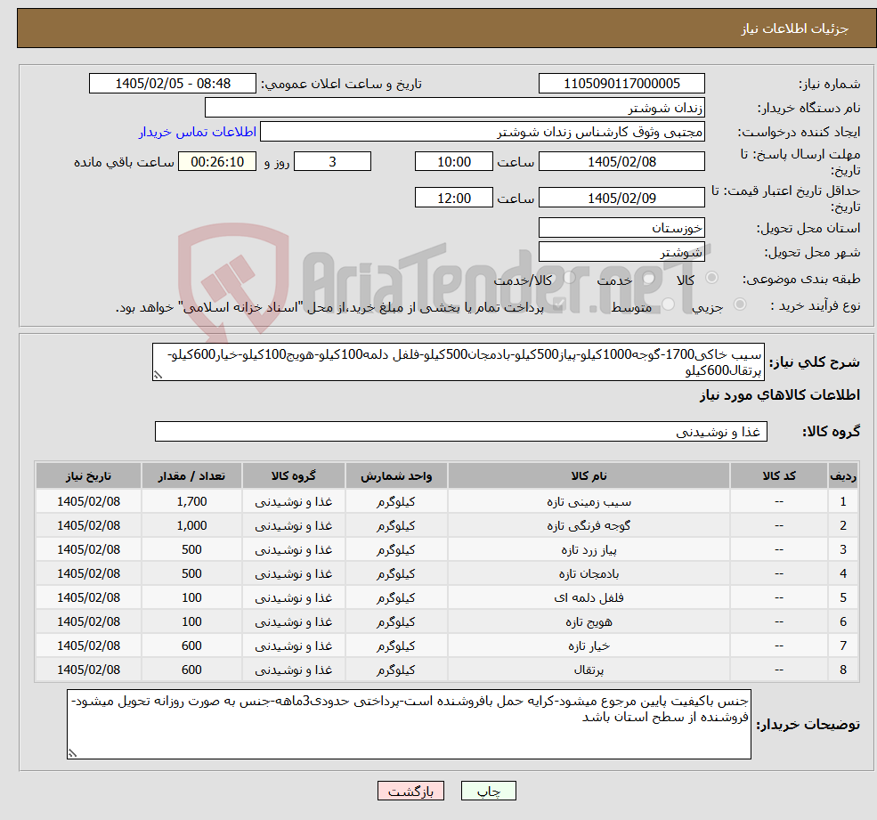The image size is (877, 820).
Task: Click the request creator field مجتبی وثوق
Action: point(482,132)
